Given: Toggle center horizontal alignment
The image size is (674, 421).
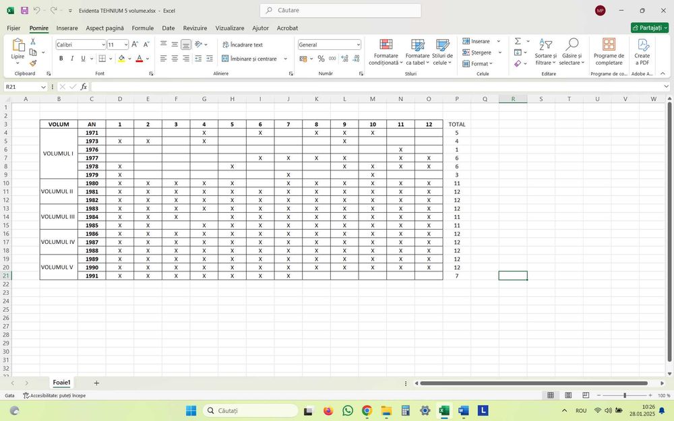Looking at the screenshot, I should coord(175,59).
